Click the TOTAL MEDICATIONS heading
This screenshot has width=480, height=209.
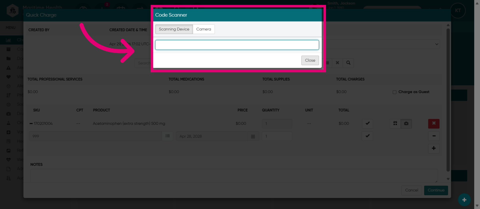(186, 79)
